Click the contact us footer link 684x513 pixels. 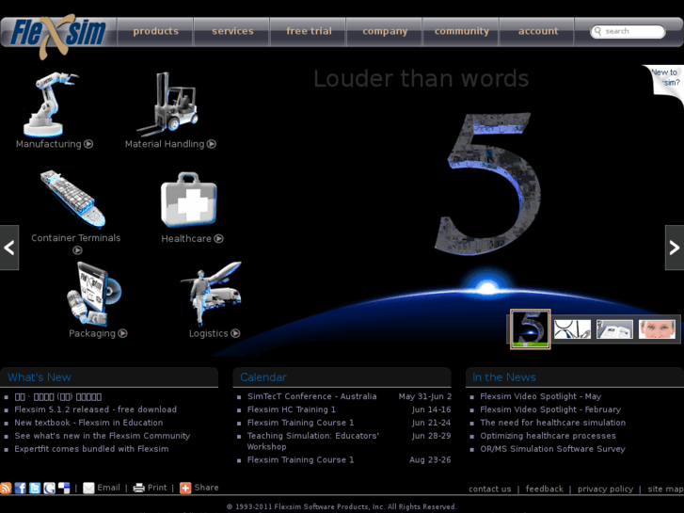pyautogui.click(x=490, y=489)
